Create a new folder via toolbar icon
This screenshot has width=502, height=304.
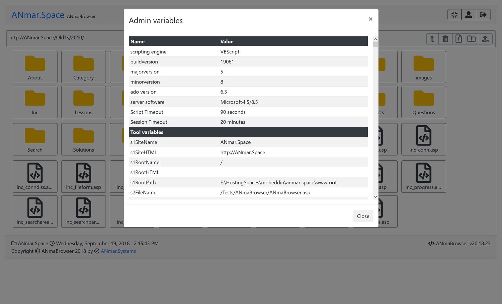click(472, 39)
